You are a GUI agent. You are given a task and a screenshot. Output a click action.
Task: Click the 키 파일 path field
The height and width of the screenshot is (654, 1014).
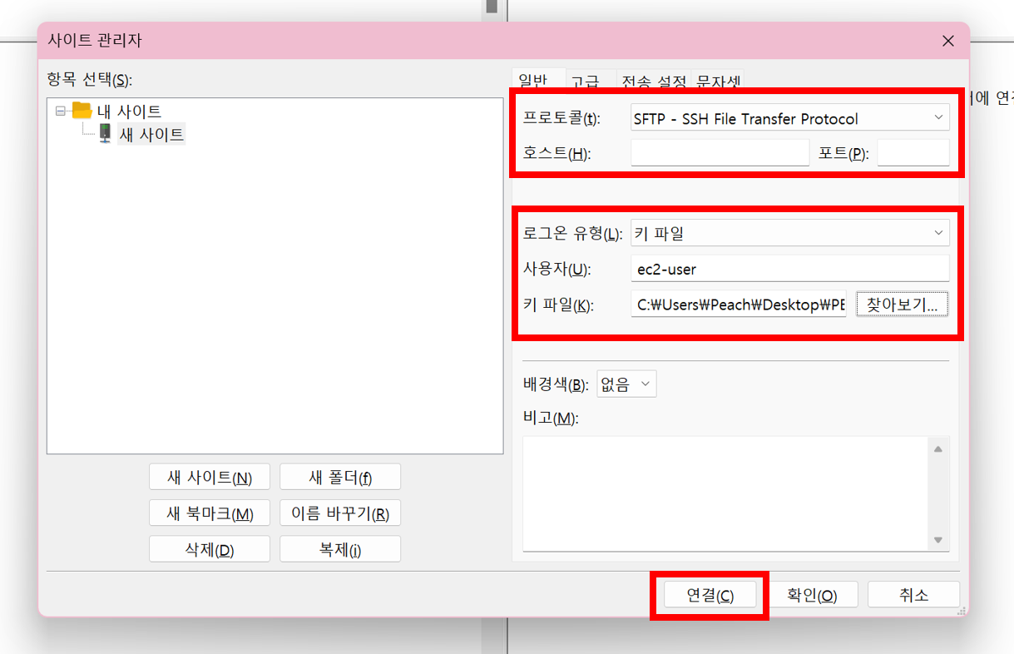click(739, 305)
